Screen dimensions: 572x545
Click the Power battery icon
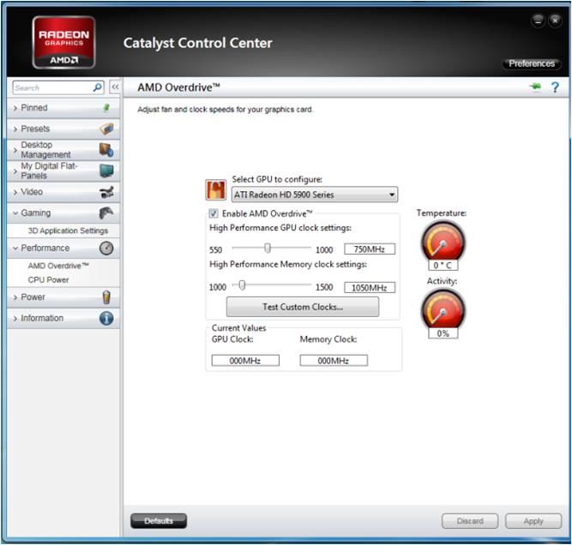[x=106, y=297]
